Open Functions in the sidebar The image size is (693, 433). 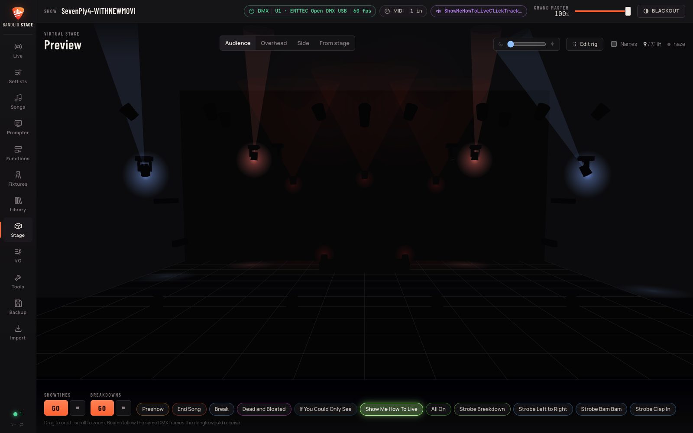tap(18, 153)
